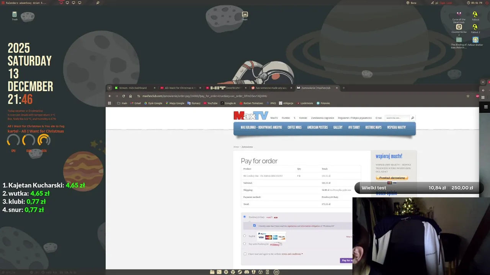Click the site search input field
The width and height of the screenshot is (490, 275).
[x=397, y=118]
